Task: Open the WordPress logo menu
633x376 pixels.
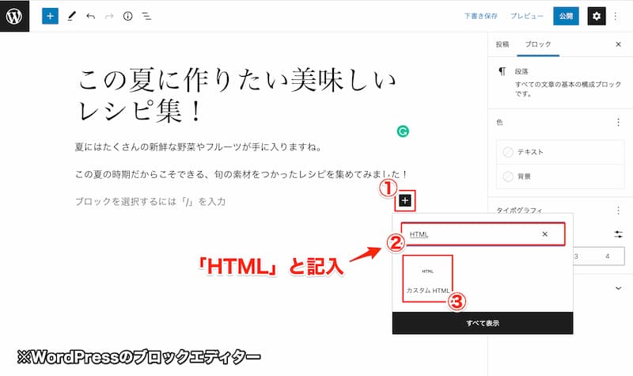Action: 14,16
